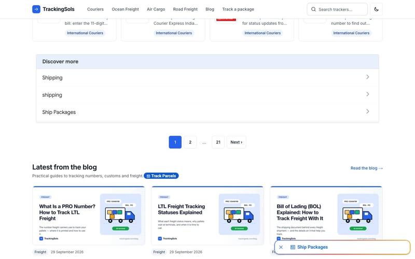Click truck illustration in PRO Number card
The width and height of the screenshot is (415, 259).
click(x=120, y=214)
